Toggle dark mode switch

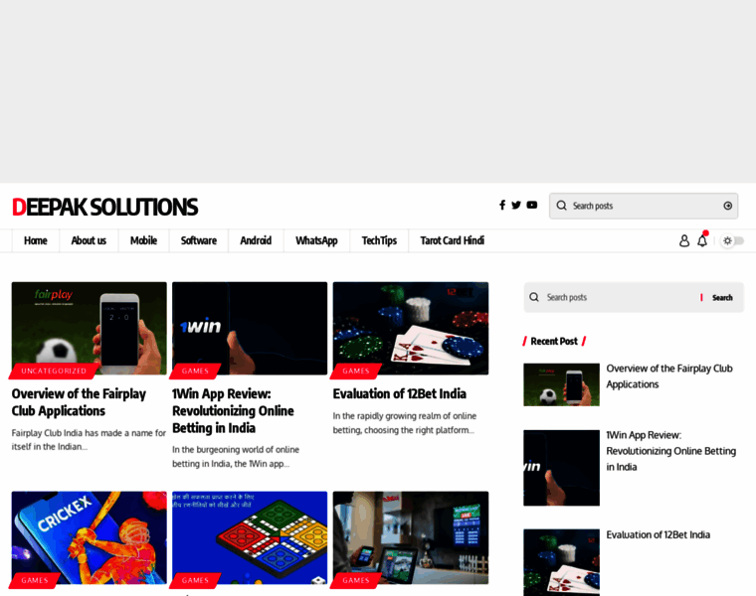pos(732,240)
